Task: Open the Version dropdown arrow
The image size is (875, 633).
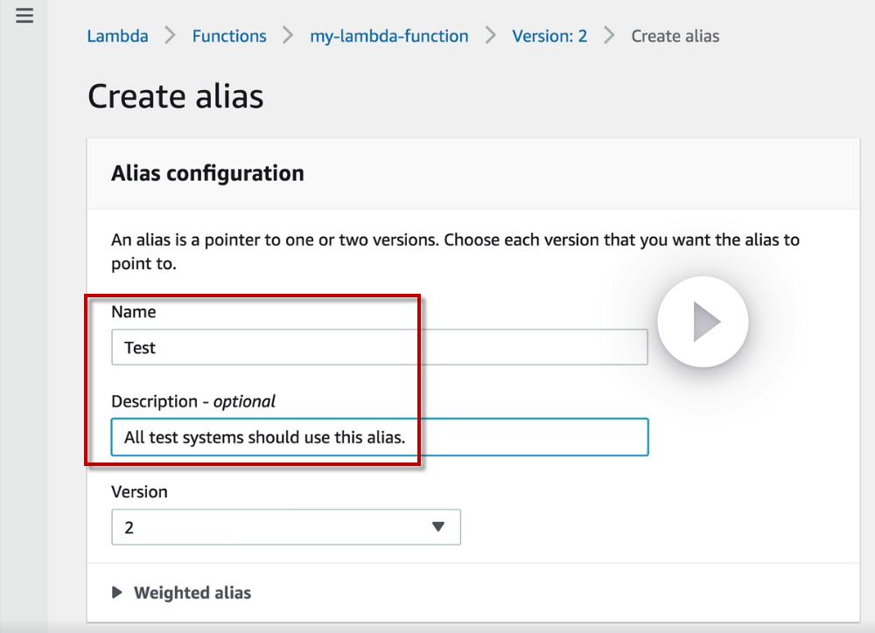Action: (438, 527)
